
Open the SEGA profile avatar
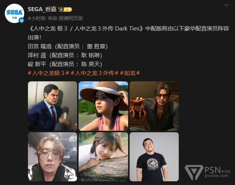(x=15, y=13)
